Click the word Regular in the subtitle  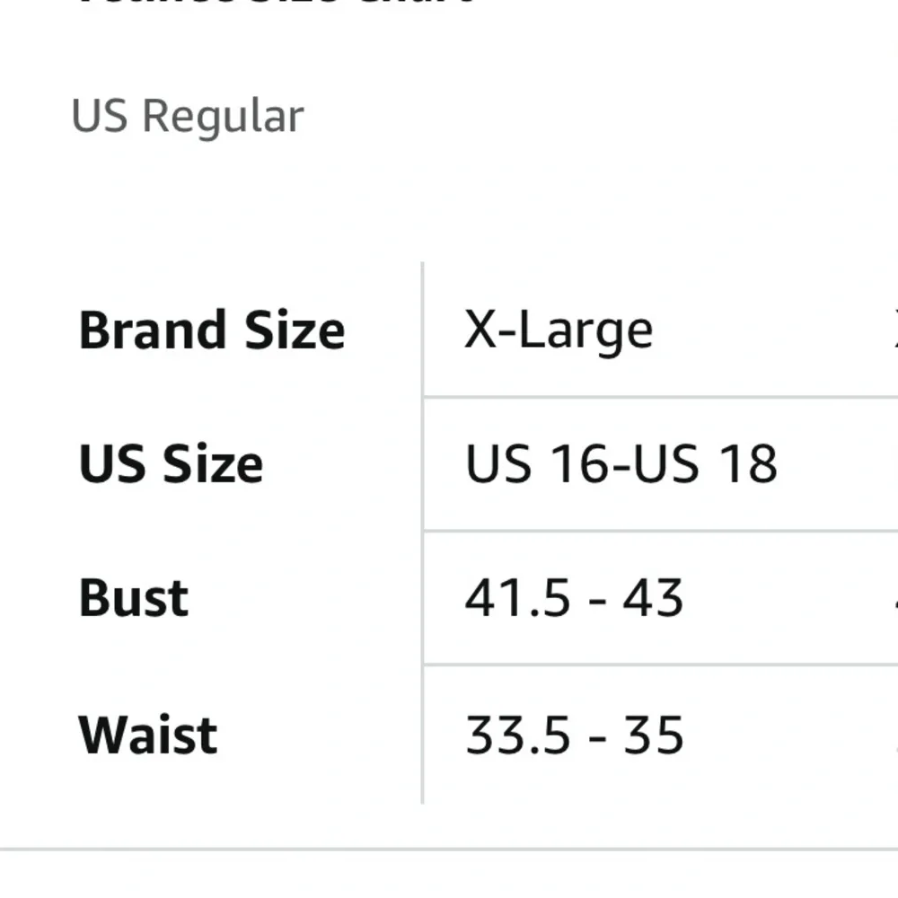[x=223, y=118]
